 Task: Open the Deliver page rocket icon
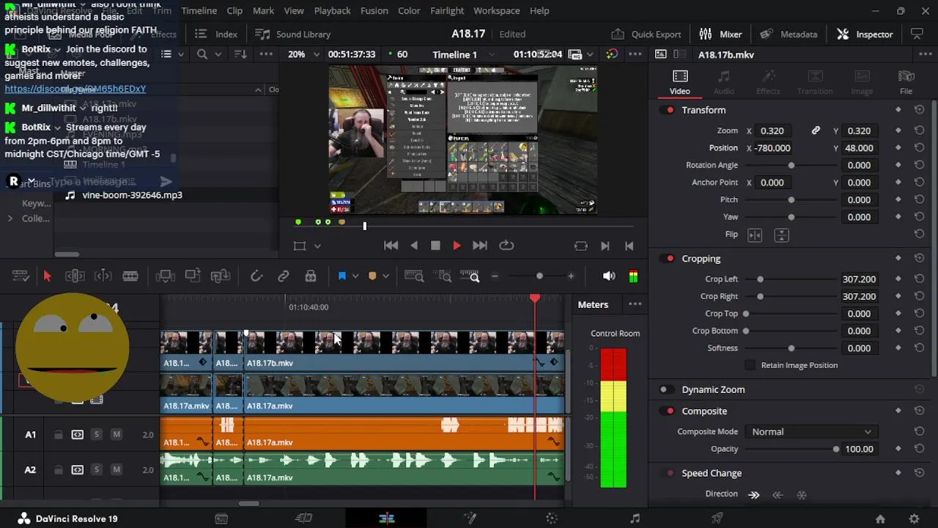pos(717,518)
